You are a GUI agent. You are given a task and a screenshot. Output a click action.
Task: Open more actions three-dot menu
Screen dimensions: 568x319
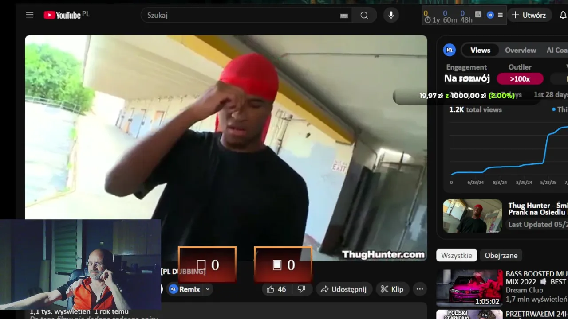click(419, 289)
